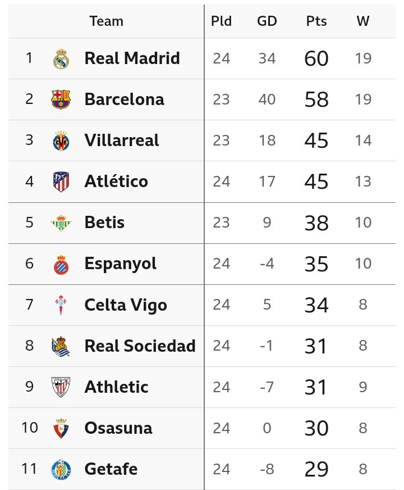This screenshot has width=404, height=490.
Task: Click the Barcelona club crest
Action: tap(61, 99)
